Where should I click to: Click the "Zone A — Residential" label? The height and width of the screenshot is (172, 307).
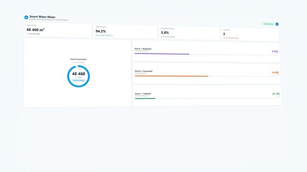click(x=143, y=49)
